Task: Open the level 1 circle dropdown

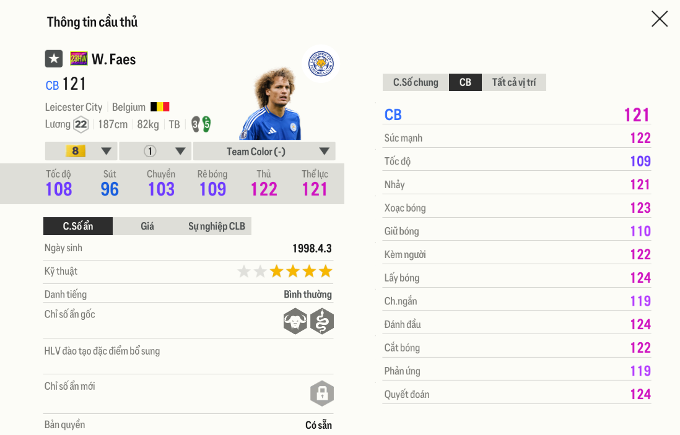Action: coord(155,151)
